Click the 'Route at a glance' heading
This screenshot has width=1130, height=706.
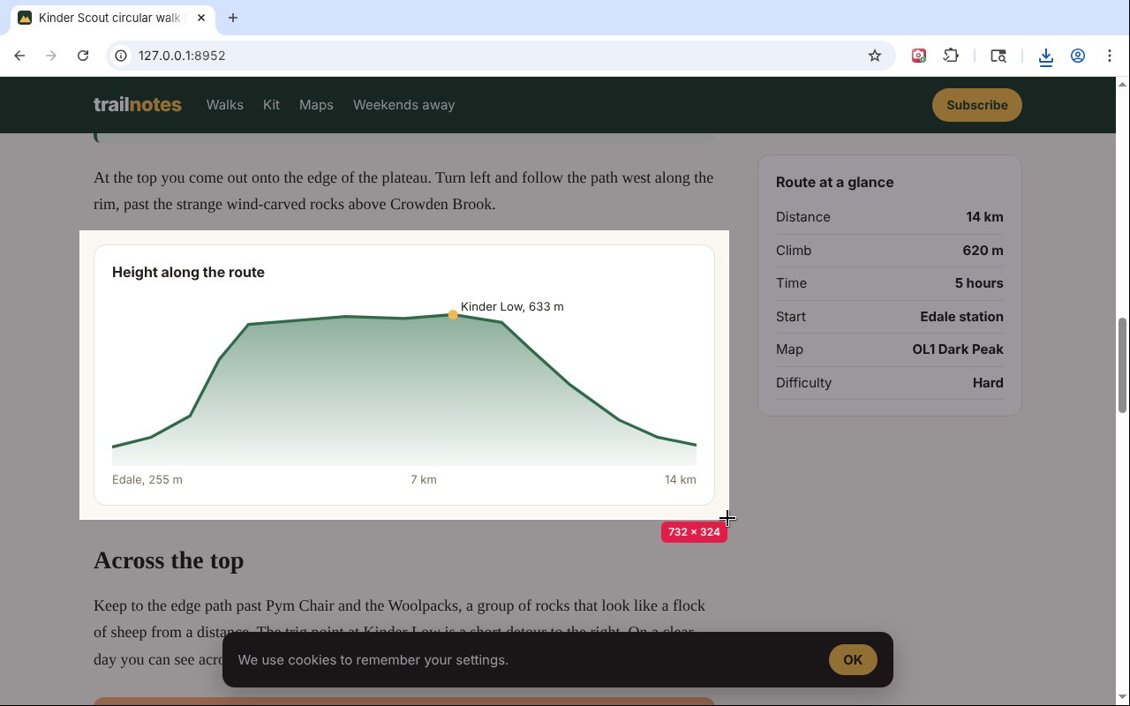pos(835,183)
